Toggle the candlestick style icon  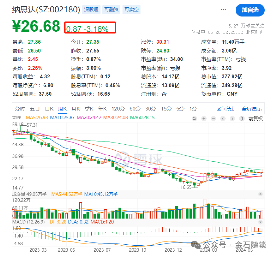242,119
